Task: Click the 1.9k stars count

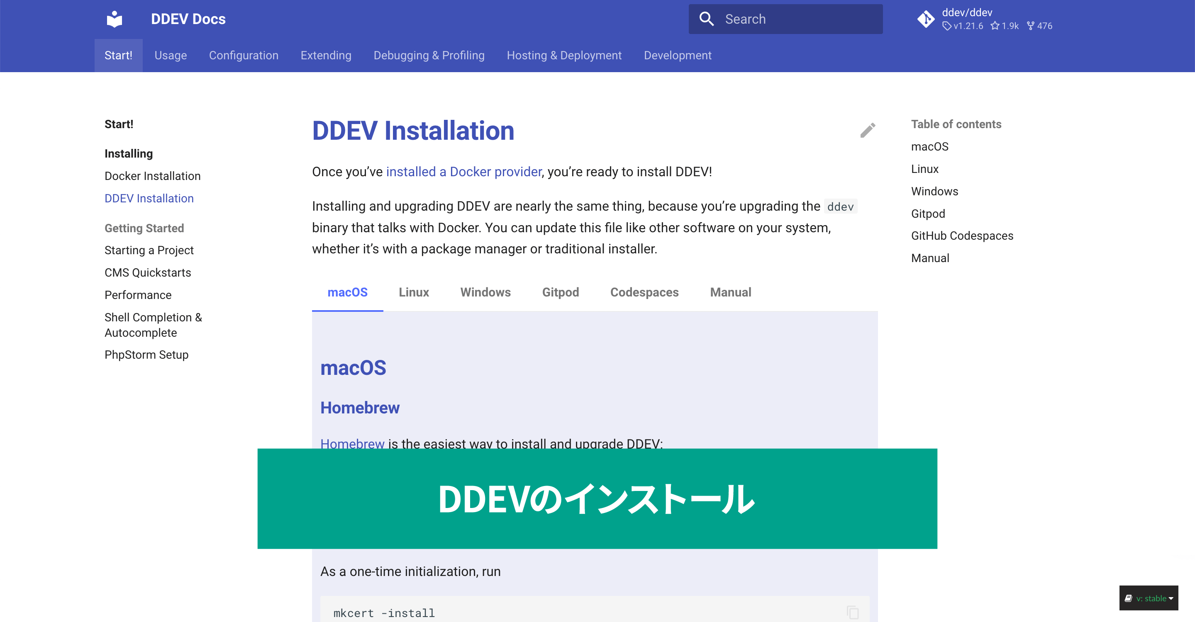Action: [x=1004, y=26]
